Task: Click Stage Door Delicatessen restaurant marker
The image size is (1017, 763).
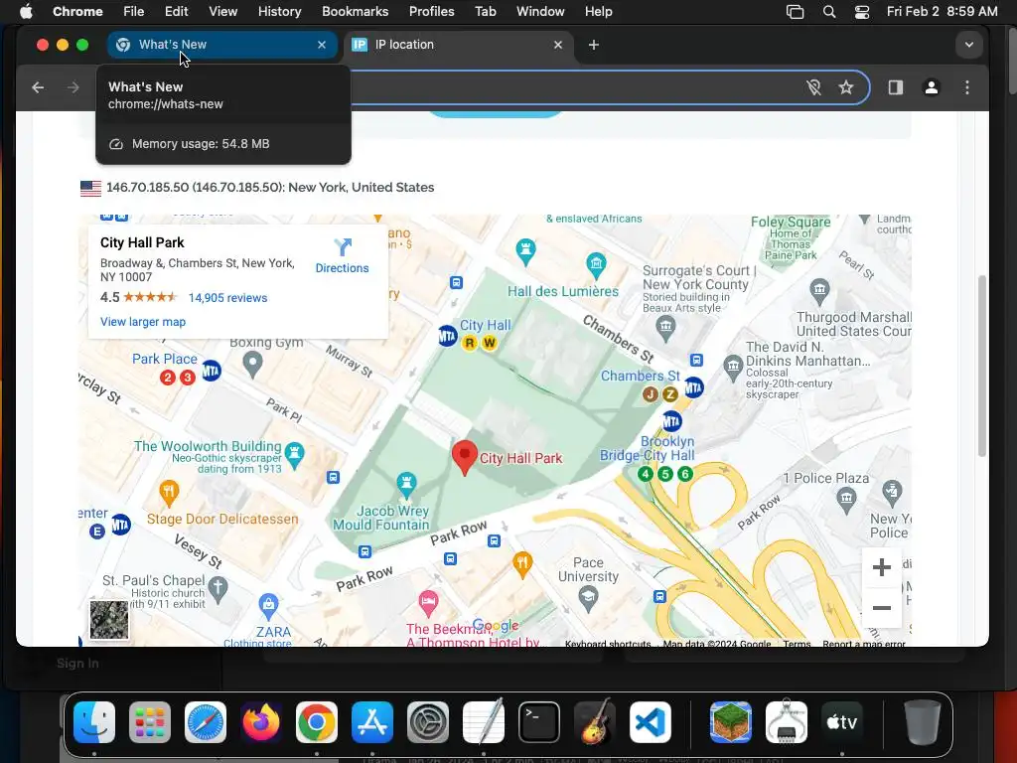Action: coord(169,493)
